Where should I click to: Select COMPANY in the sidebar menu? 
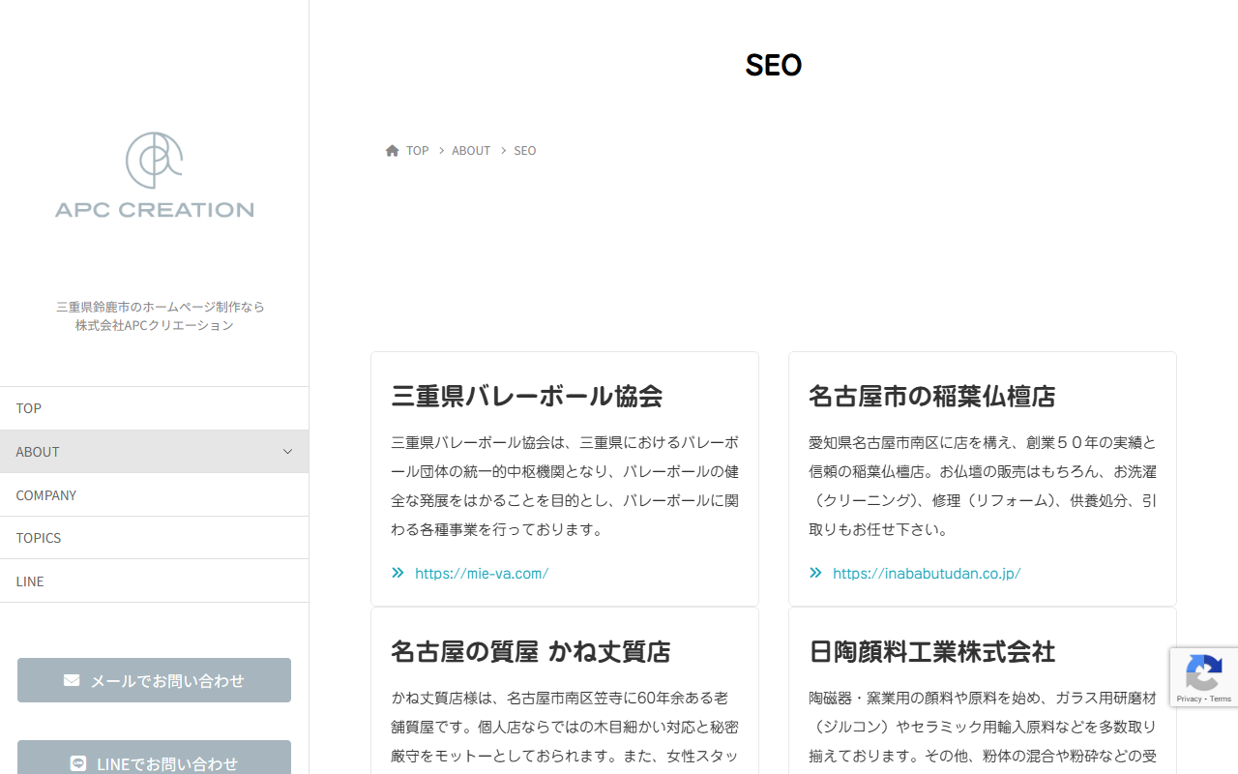point(46,495)
